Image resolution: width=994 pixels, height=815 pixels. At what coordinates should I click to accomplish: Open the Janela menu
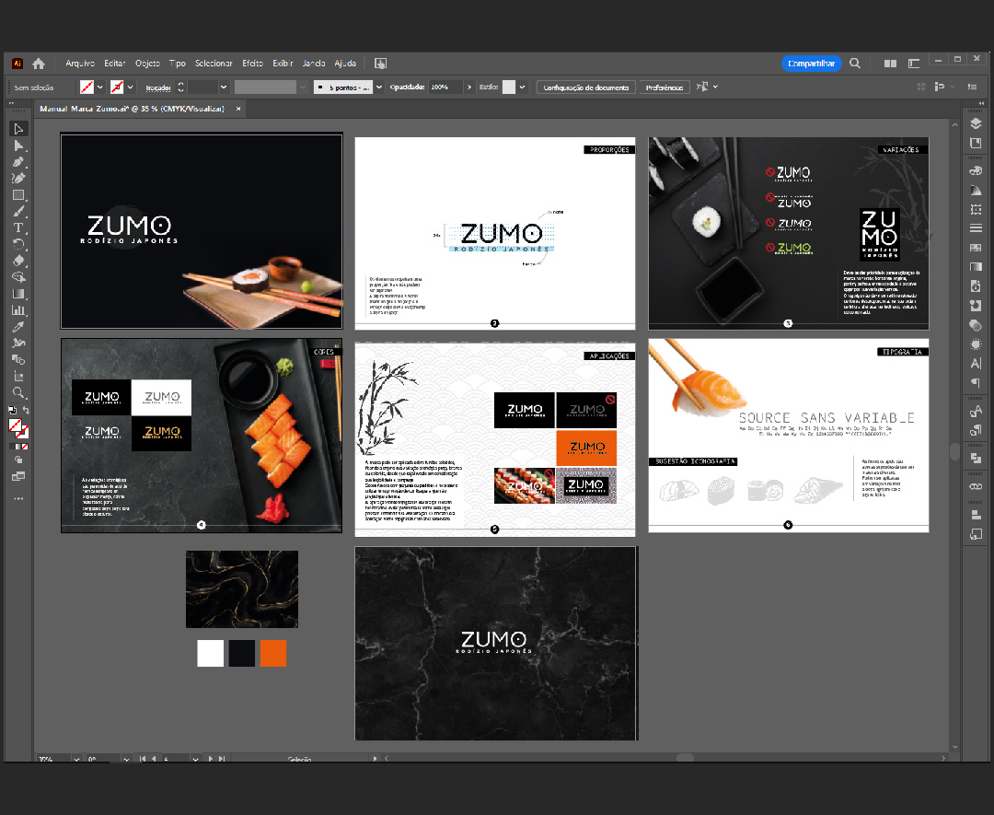pyautogui.click(x=314, y=64)
